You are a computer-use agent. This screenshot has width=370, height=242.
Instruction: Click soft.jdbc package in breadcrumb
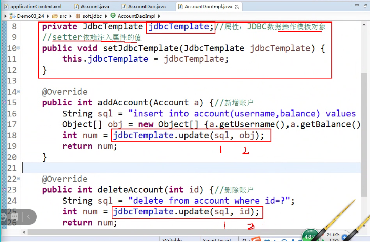pyautogui.click(x=92, y=16)
